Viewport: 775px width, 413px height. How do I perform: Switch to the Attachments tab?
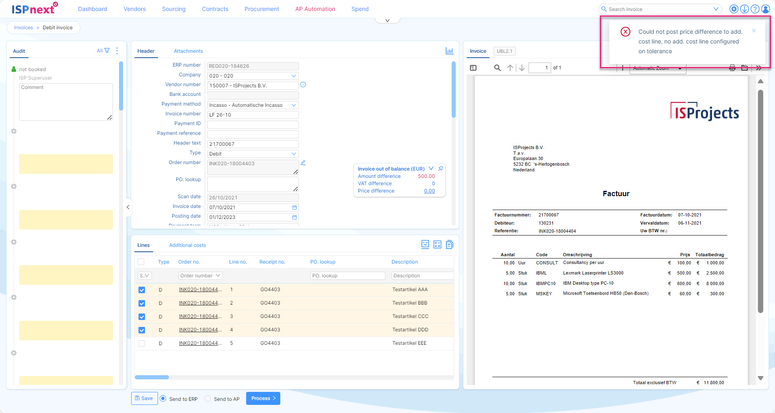(188, 51)
